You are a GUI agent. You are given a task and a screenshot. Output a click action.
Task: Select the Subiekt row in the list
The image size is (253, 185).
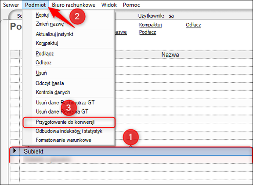point(131,152)
